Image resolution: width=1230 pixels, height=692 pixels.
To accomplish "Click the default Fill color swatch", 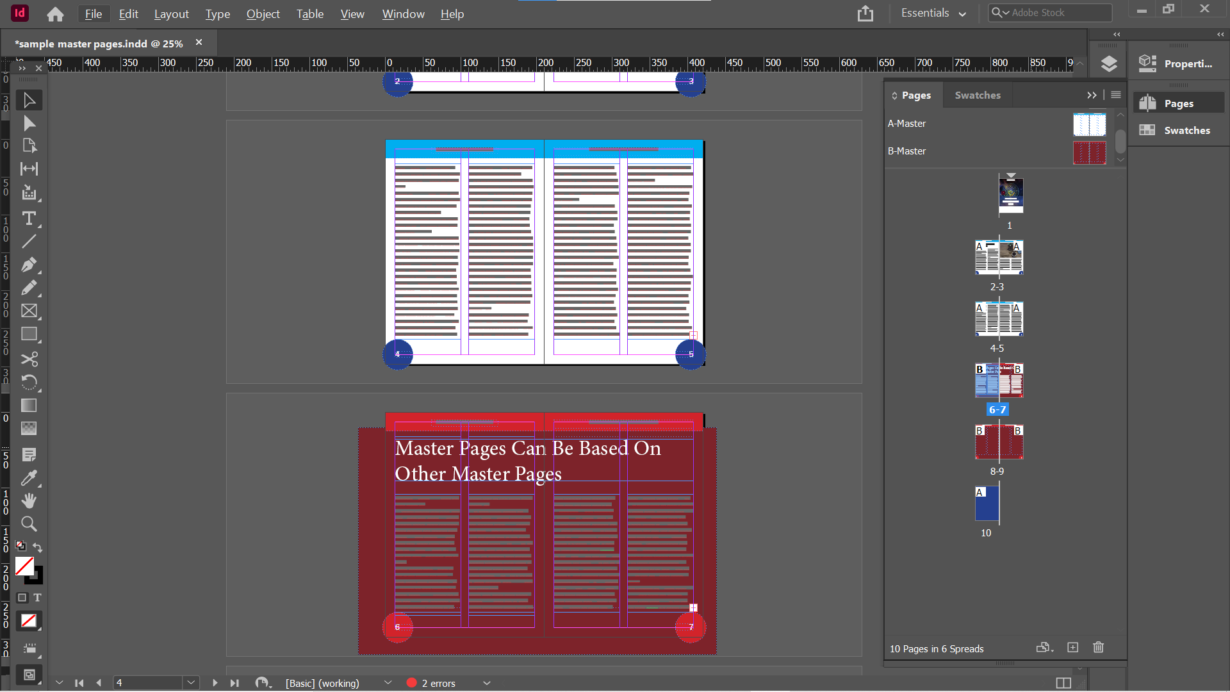I will pyautogui.click(x=26, y=566).
